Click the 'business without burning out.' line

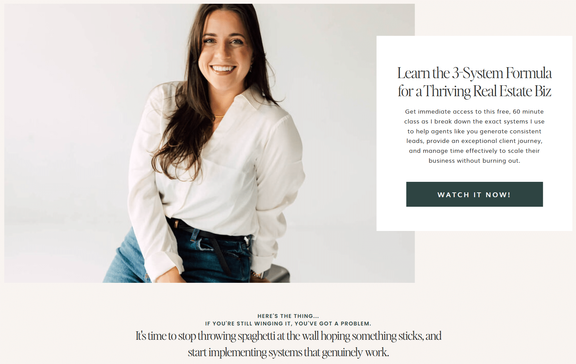[474, 161]
